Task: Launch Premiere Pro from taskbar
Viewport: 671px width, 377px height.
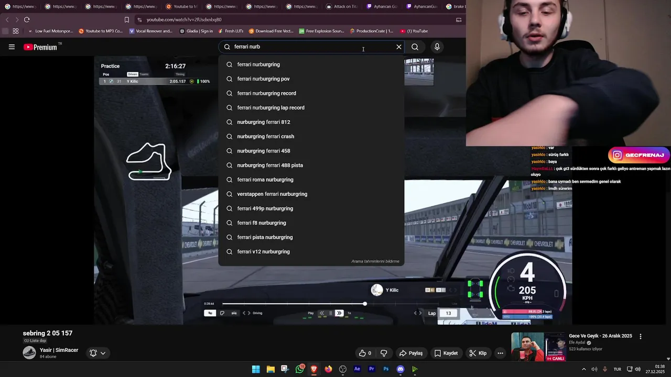Action: click(x=372, y=369)
